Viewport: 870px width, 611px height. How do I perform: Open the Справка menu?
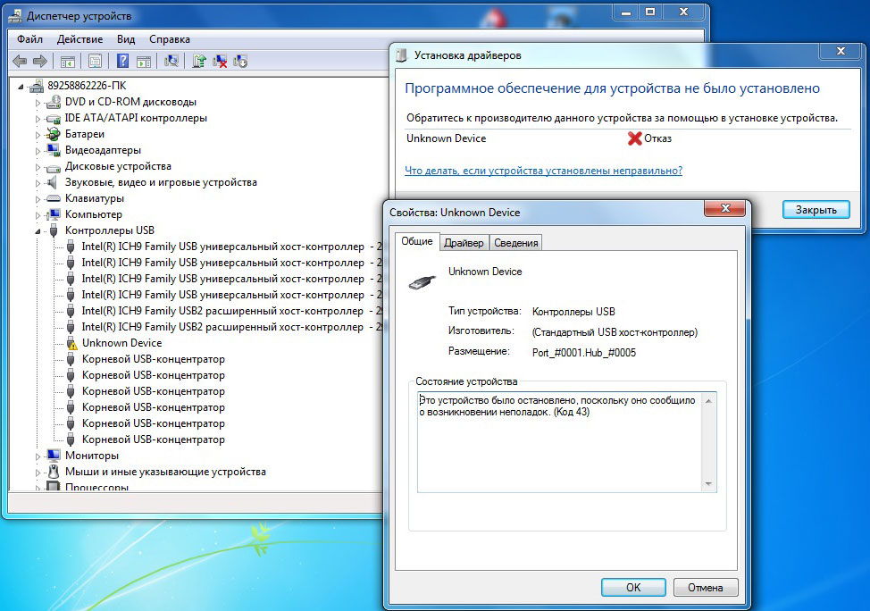point(169,39)
